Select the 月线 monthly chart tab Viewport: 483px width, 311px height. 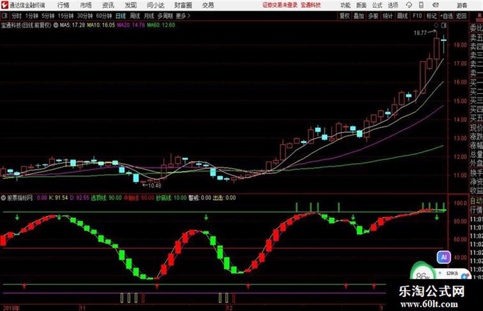pos(149,16)
